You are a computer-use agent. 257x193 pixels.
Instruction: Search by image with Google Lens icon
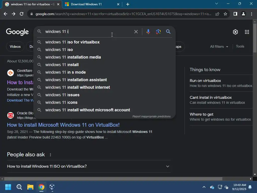(158, 31)
